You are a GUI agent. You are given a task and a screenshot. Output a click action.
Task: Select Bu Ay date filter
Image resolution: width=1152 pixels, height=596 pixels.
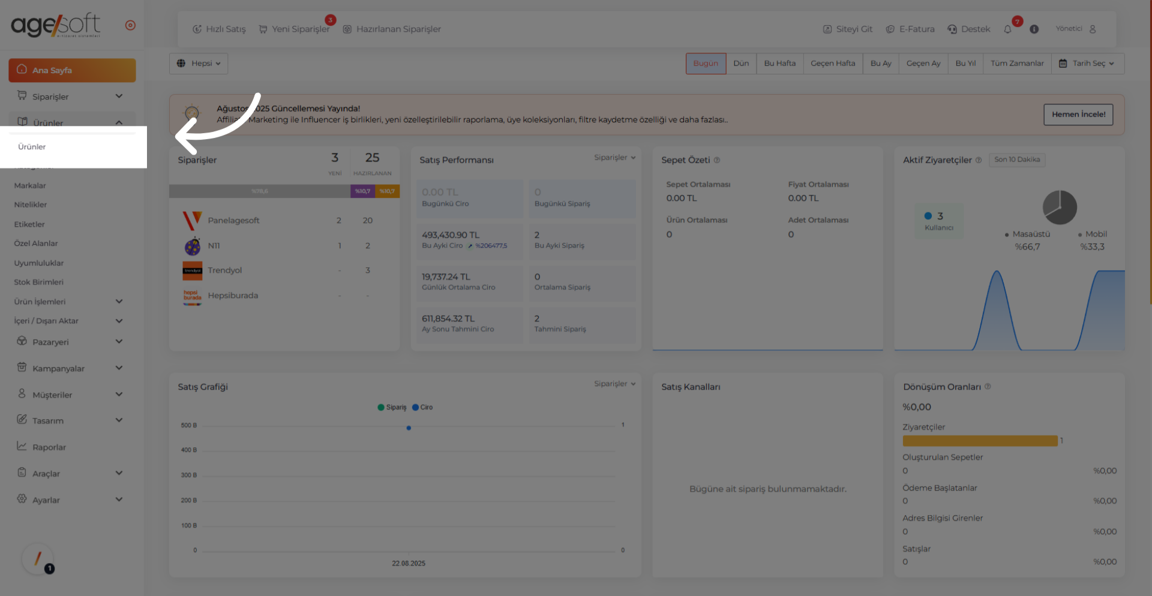point(881,64)
